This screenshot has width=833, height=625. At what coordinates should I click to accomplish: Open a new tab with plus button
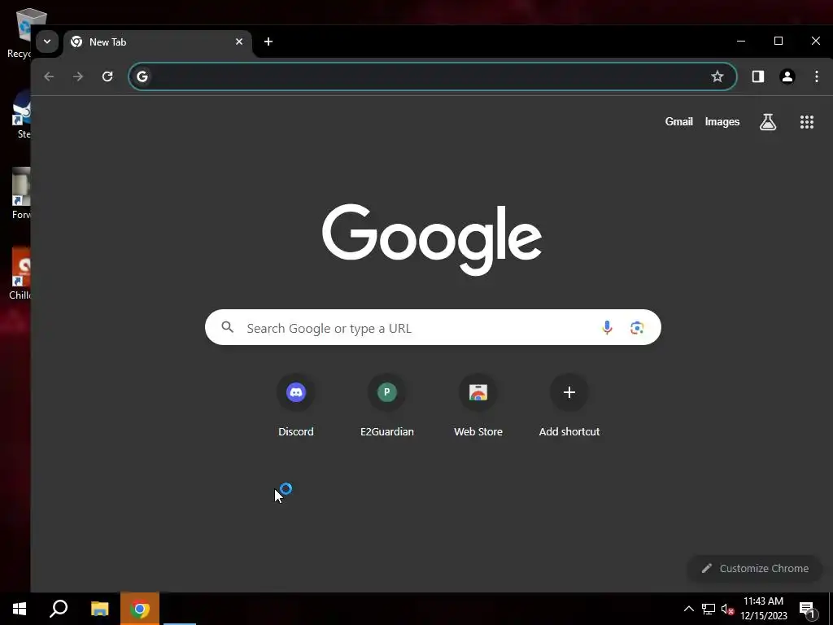(x=268, y=42)
